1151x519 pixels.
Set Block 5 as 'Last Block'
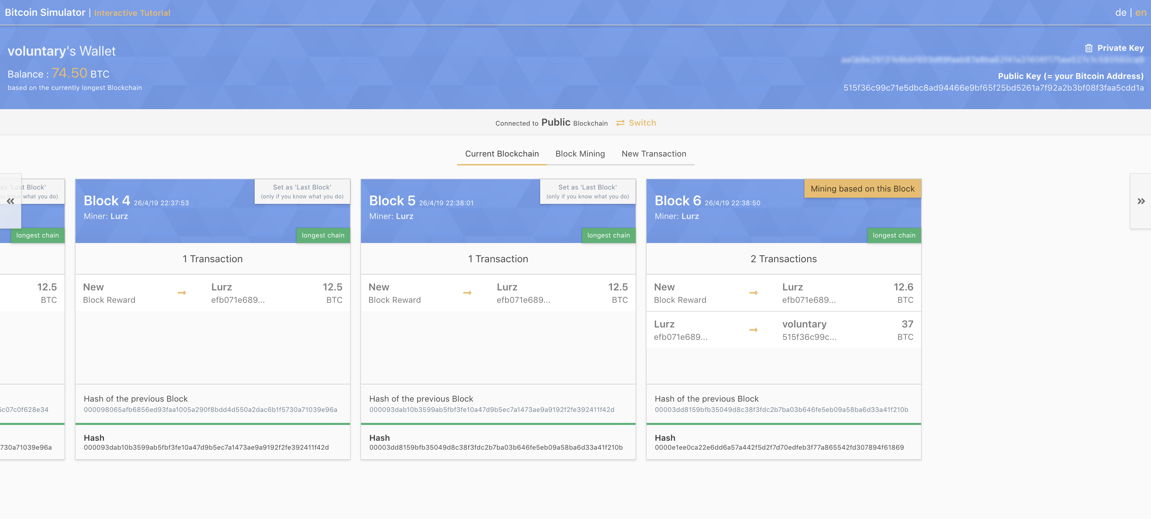click(587, 191)
